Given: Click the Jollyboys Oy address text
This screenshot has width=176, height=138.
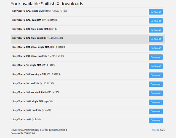Looking at the screenshot, I should pyautogui.click(x=39, y=130).
